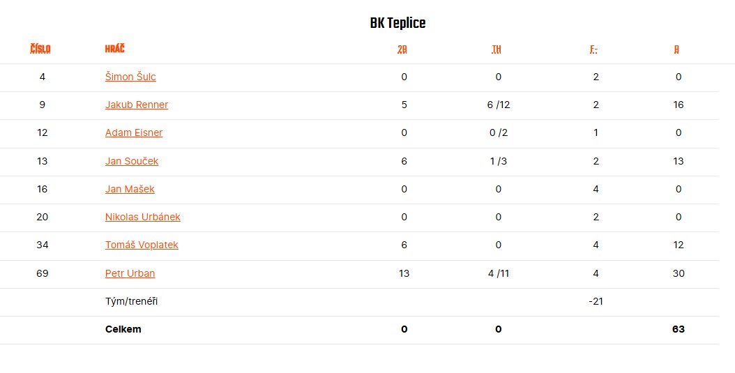Click the points column header at far right
The height and width of the screenshot is (373, 735).
[x=676, y=50]
